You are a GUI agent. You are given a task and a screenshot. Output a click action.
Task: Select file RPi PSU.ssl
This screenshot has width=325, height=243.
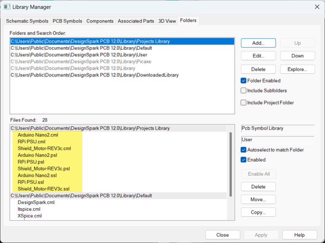click(x=31, y=182)
